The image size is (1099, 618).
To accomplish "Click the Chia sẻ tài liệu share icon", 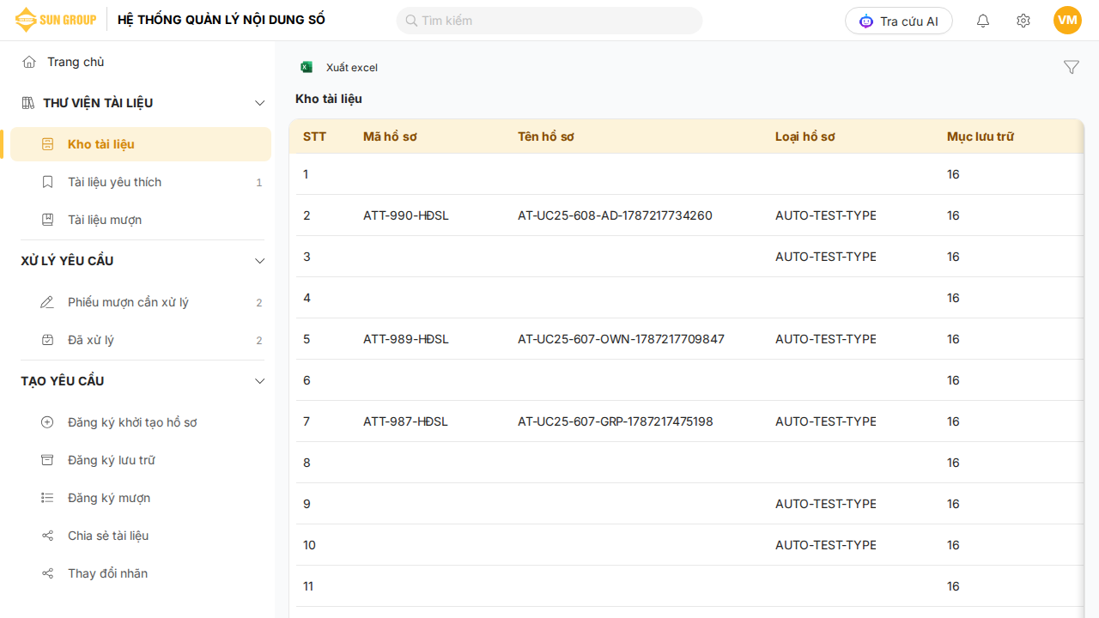I will pyautogui.click(x=48, y=536).
